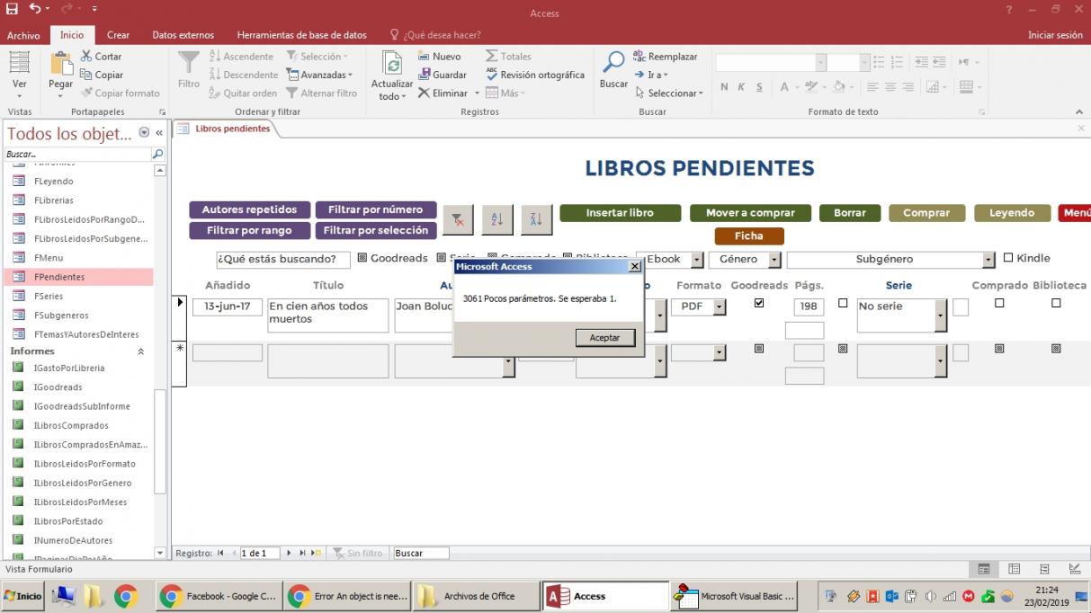This screenshot has height=613, width=1091.
Task: Go to first record navigation button
Action: (x=221, y=553)
